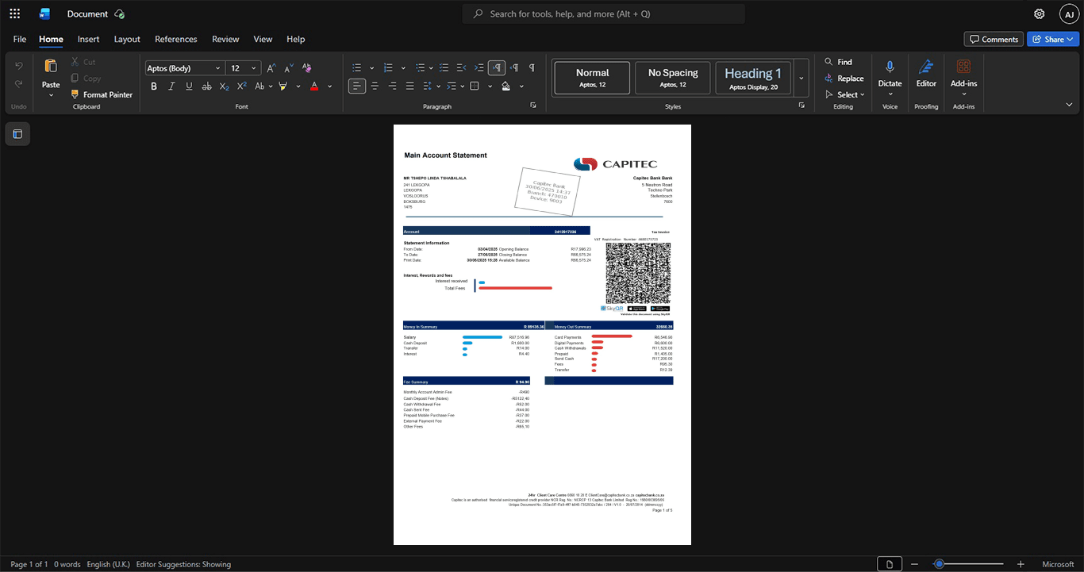Toggle italic formatting
The width and height of the screenshot is (1084, 572).
pyautogui.click(x=171, y=86)
